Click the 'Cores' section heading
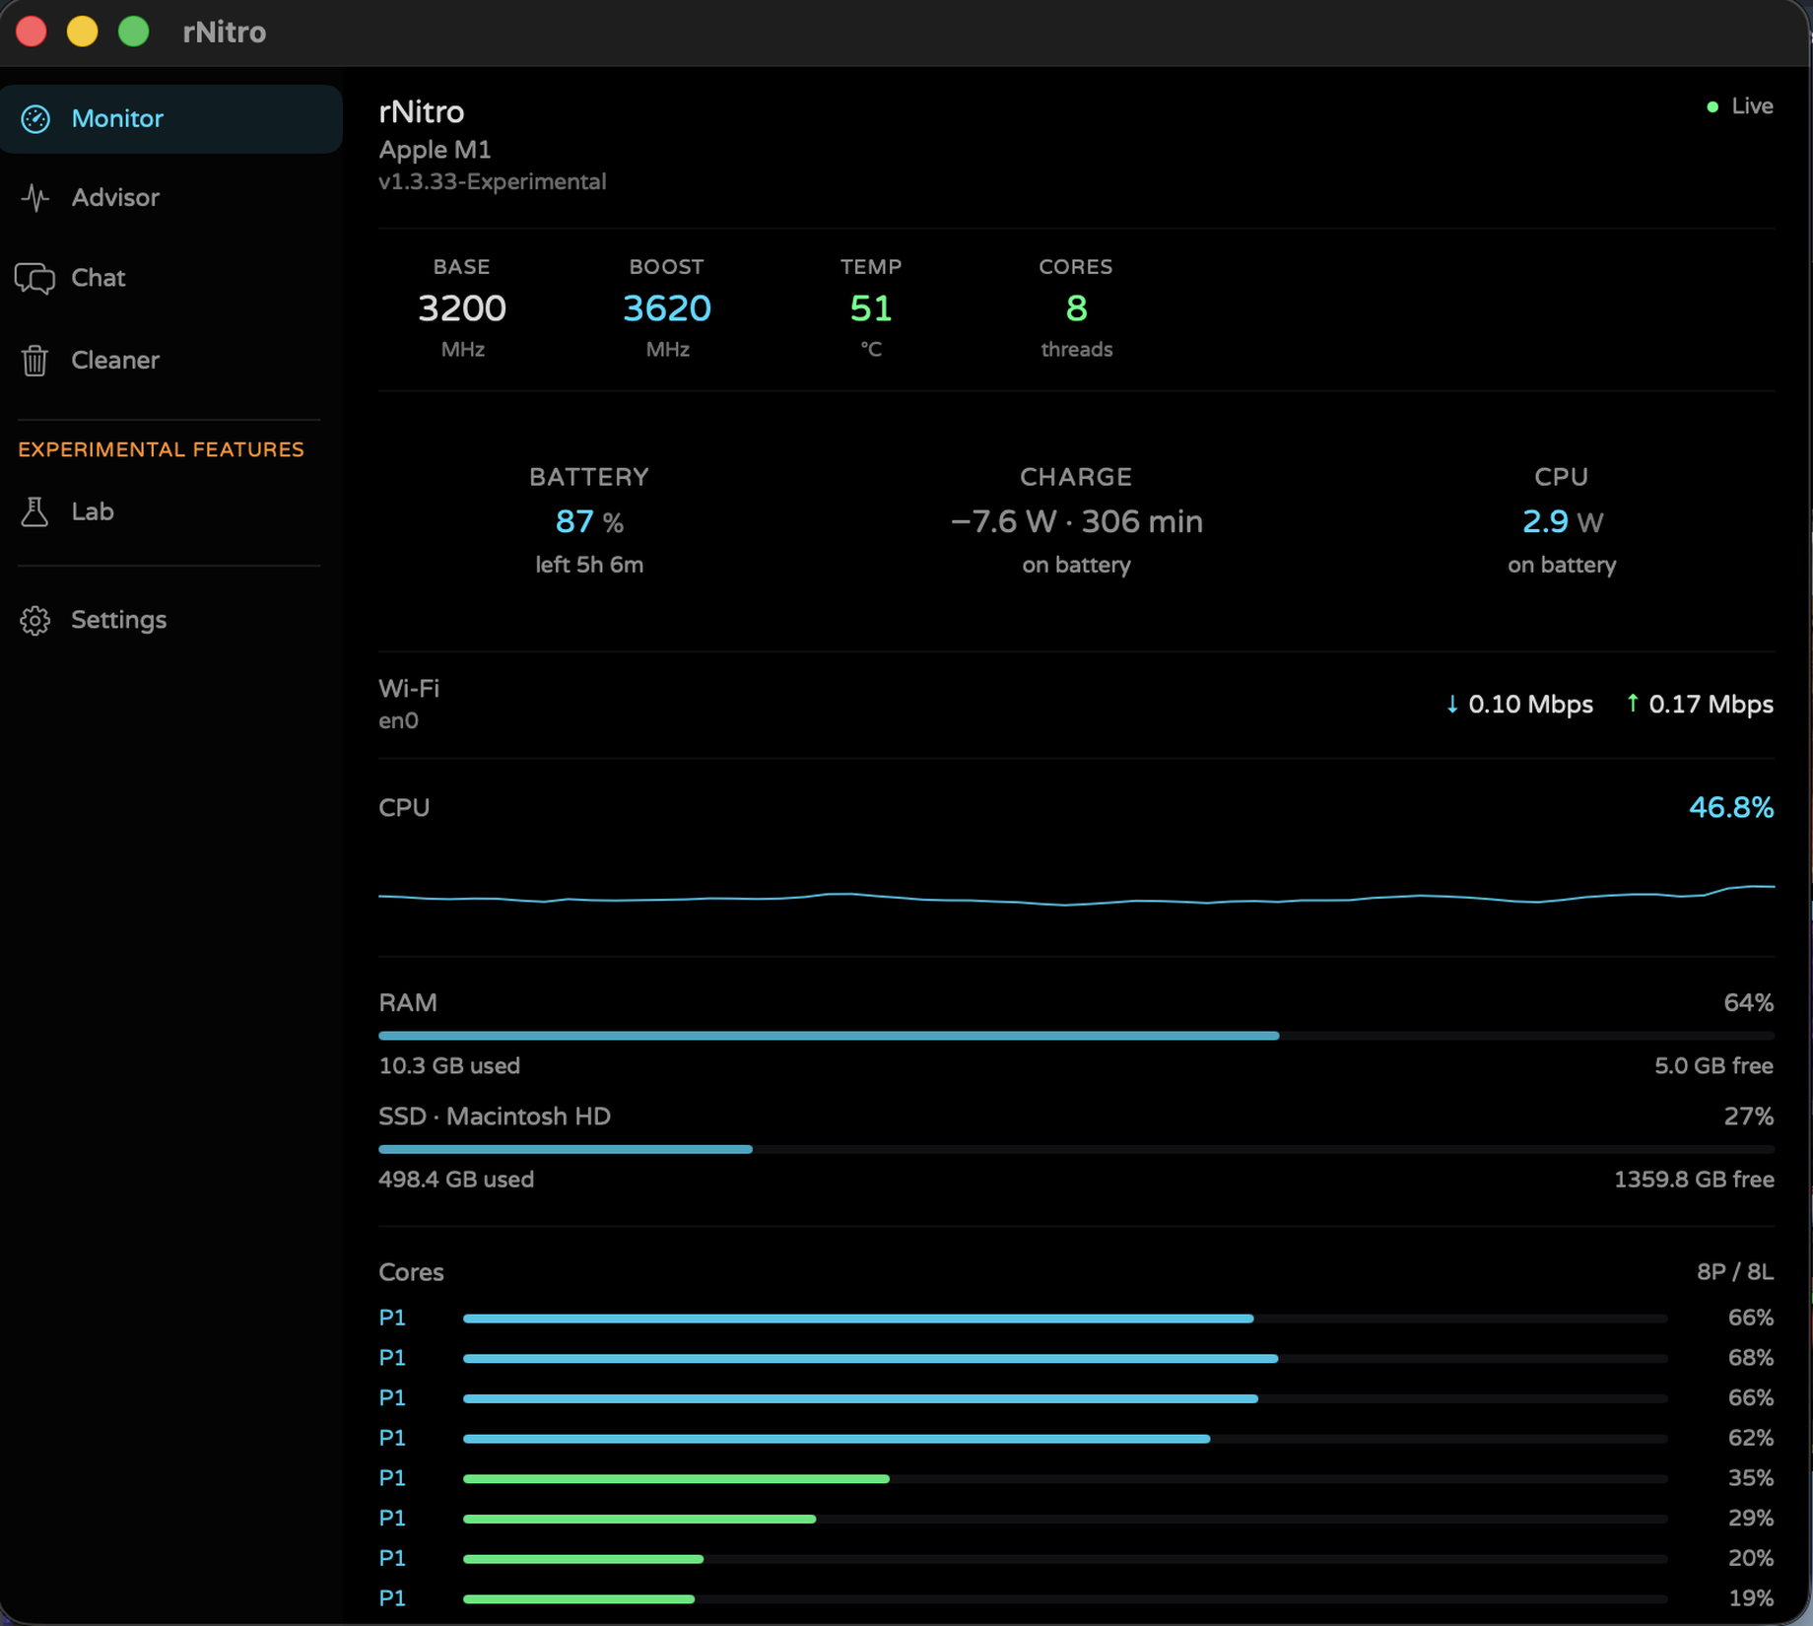Viewport: 1813px width, 1626px height. (411, 1273)
